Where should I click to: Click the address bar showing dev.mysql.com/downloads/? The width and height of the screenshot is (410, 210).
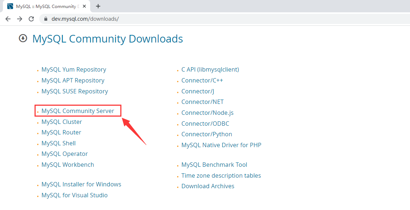pyautogui.click(x=224, y=19)
